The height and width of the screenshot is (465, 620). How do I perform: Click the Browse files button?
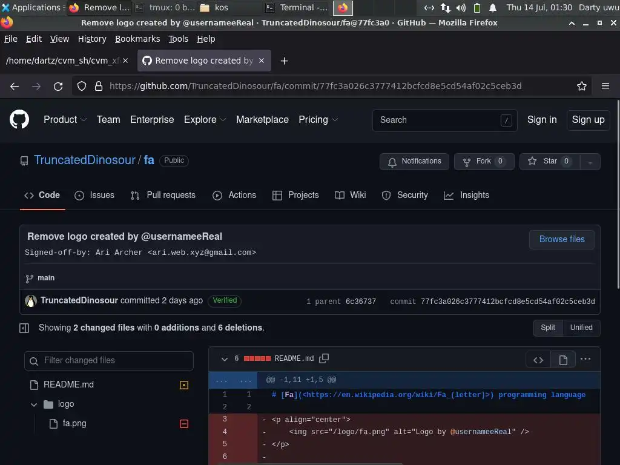coord(562,240)
